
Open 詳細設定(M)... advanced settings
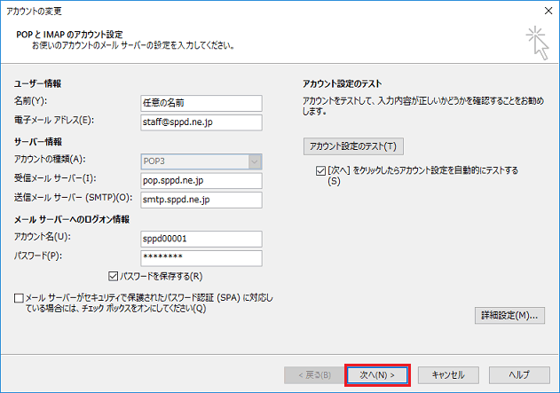509,315
